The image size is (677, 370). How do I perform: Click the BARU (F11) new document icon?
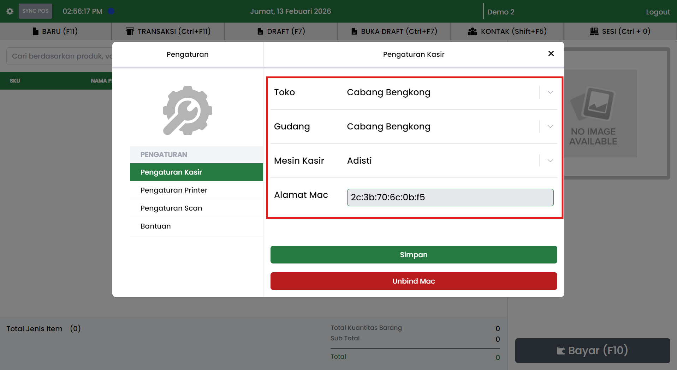[x=35, y=31]
